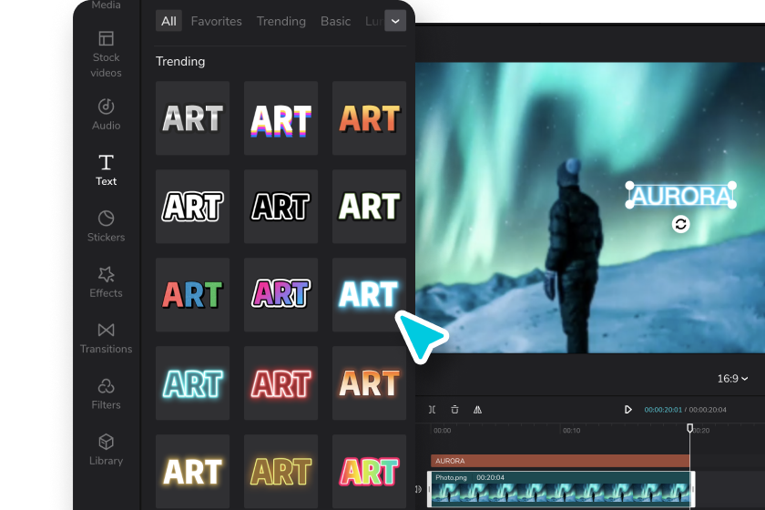Viewport: 765px width, 510px height.
Task: Choose the red blue green ART style
Action: click(193, 295)
